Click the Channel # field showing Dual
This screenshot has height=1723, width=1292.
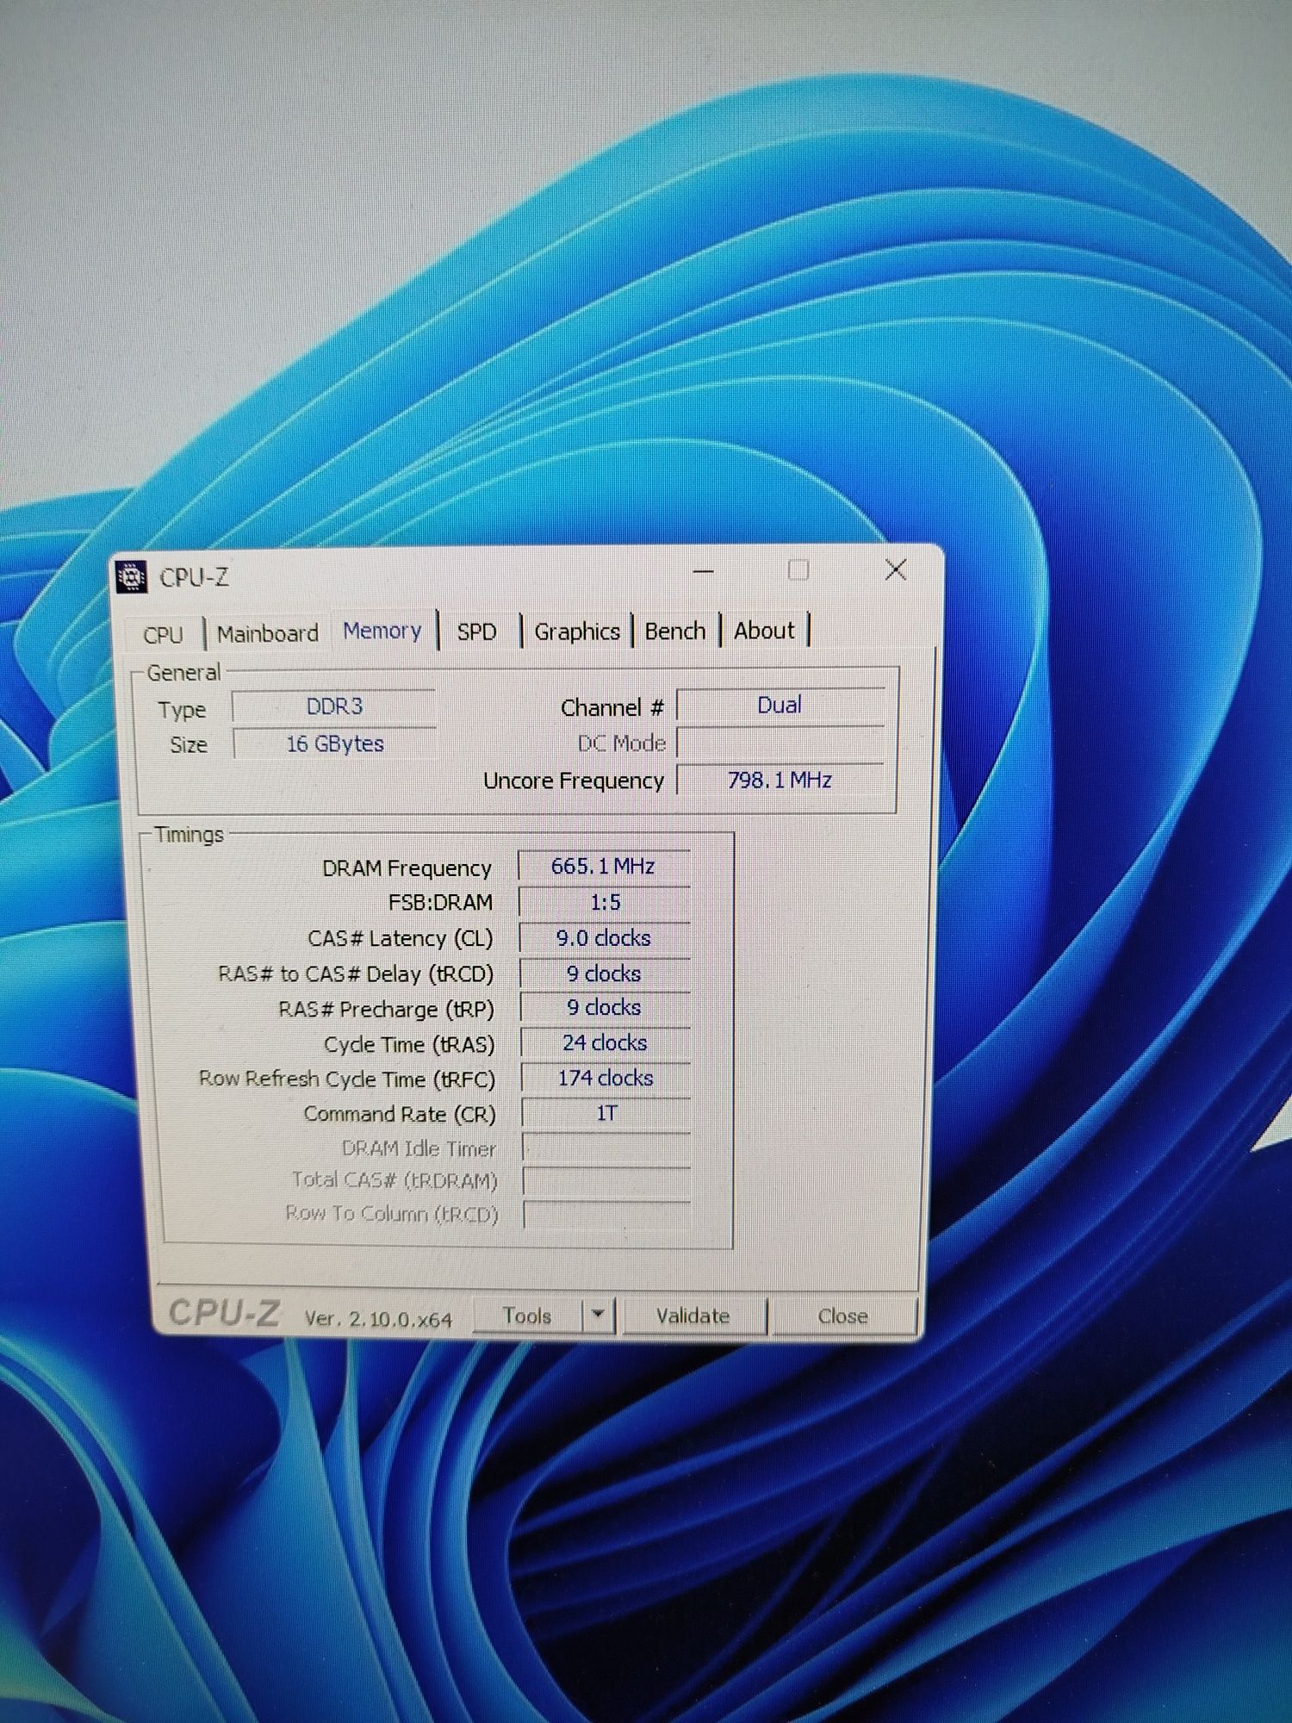click(780, 705)
